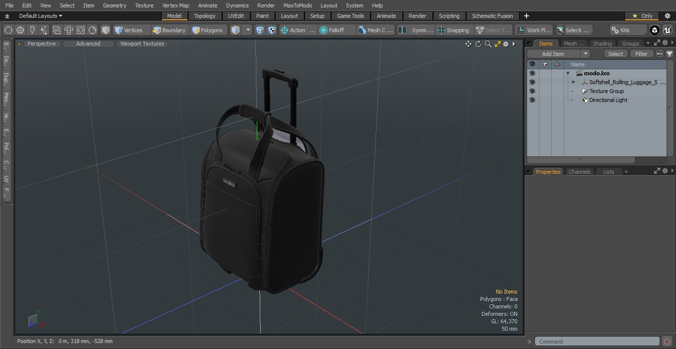Screen dimensions: 676x349
Task: Click the home/up arrow left of Default Layouts
Action: click(x=7, y=16)
